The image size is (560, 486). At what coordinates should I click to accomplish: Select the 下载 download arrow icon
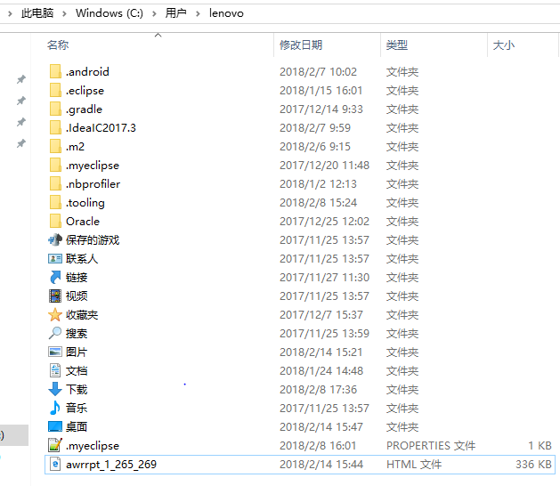click(55, 389)
